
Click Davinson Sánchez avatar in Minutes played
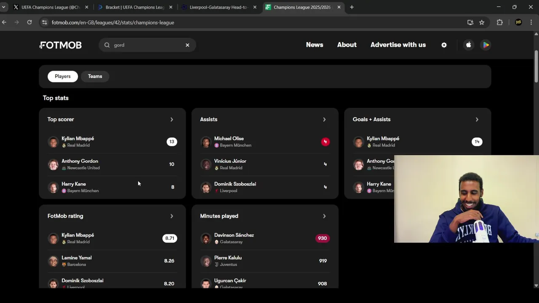pyautogui.click(x=206, y=239)
